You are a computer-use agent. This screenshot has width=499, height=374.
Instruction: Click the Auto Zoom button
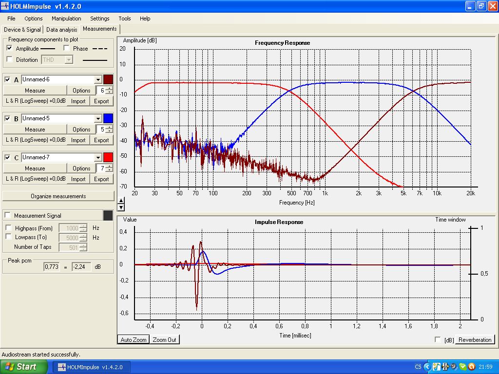(x=134, y=339)
